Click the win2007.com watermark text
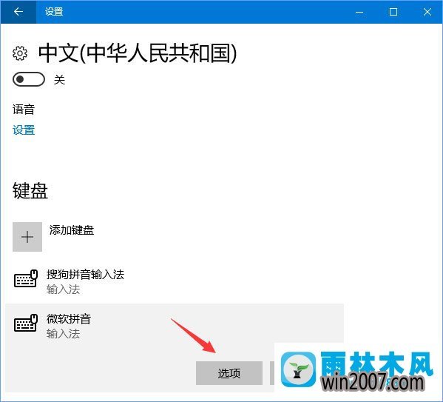This screenshot has width=443, height=402. pyautogui.click(x=373, y=382)
